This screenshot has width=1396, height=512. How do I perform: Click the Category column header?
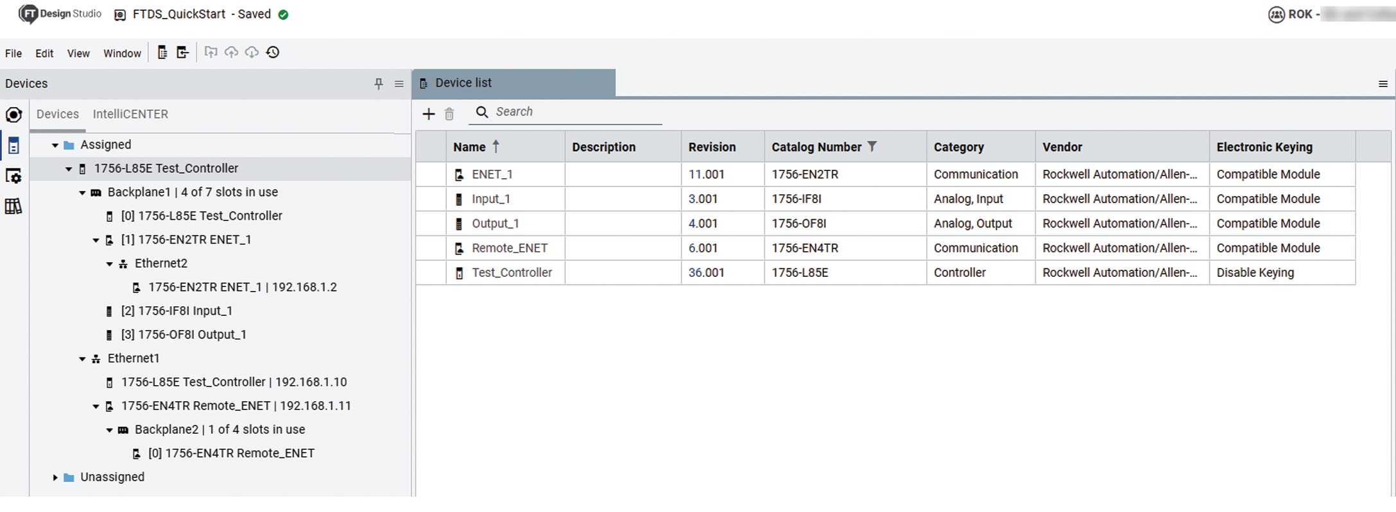981,147
